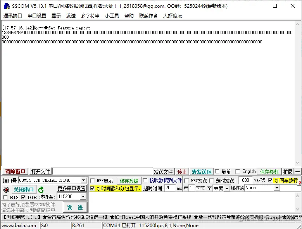The height and width of the screenshot is (229, 302).
Task: Enable the 定时发送 checkbox
Action: (211, 181)
